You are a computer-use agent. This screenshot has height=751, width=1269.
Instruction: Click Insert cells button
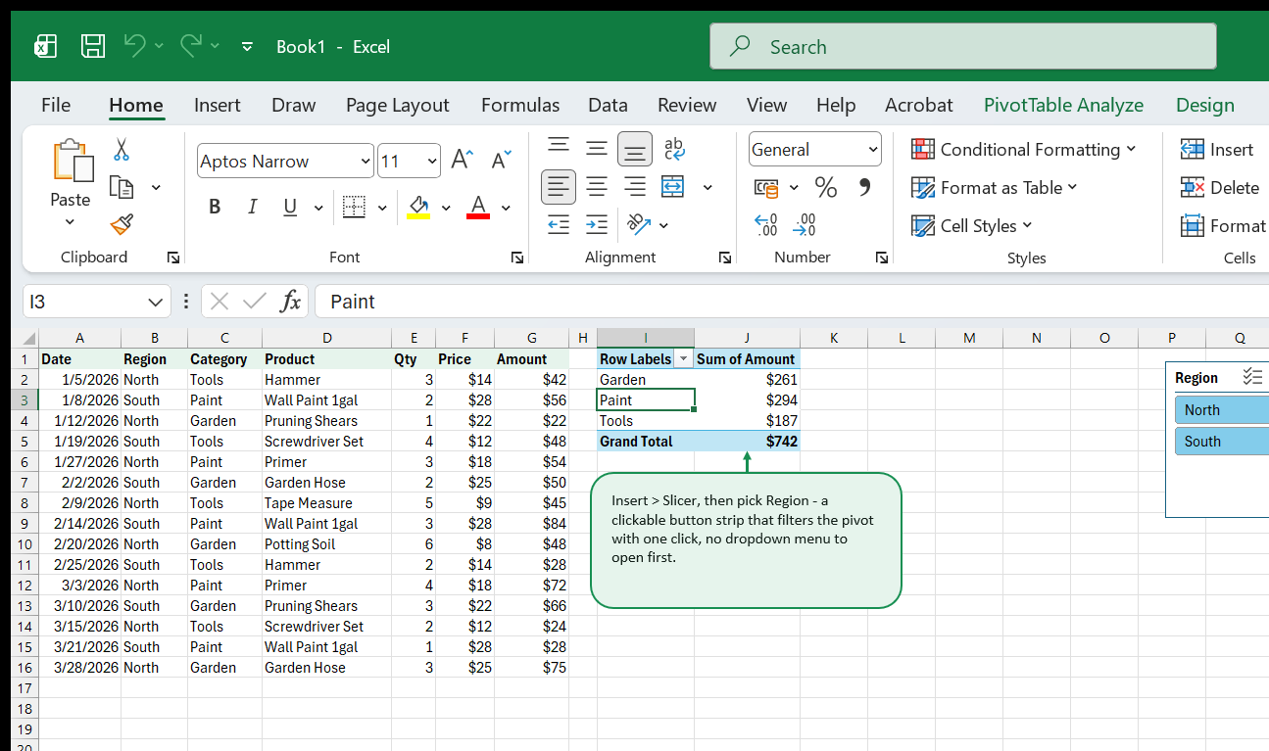click(1217, 149)
